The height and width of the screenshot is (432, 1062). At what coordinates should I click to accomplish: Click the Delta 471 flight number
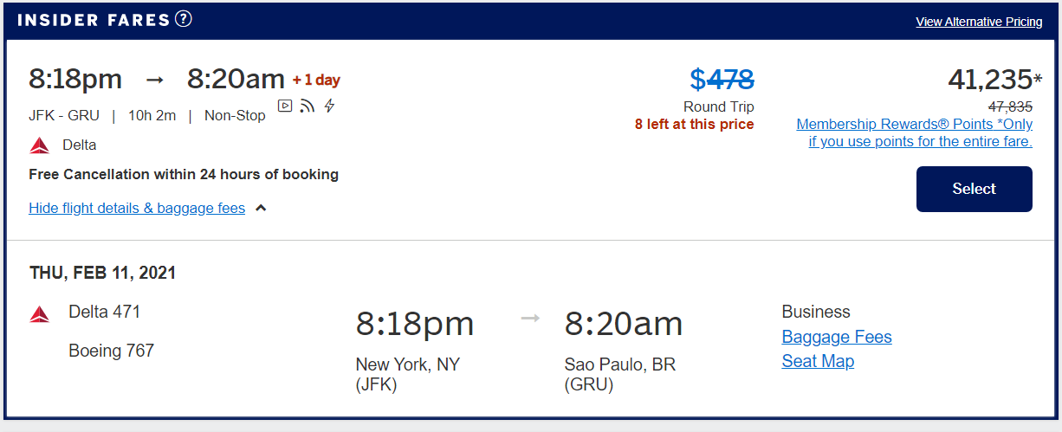(x=104, y=312)
